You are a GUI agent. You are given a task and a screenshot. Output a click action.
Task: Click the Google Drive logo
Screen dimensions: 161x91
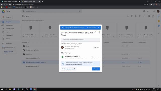(x=3, y=11)
